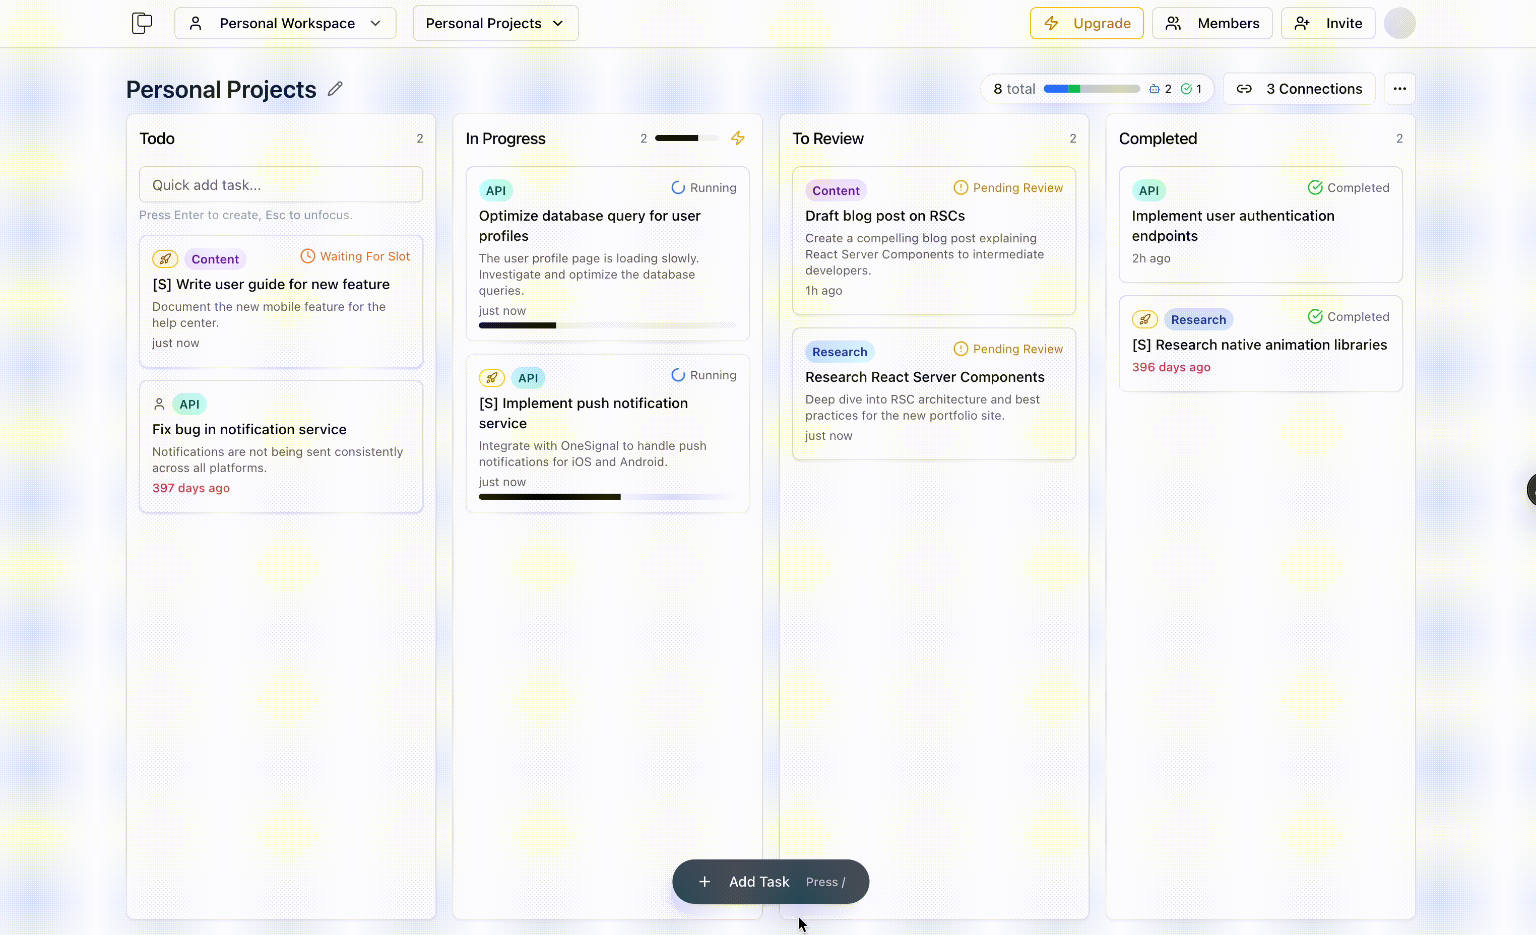Viewport: 1536px width, 935px height.
Task: Click the green check completed count icon
Action: 1186,89
